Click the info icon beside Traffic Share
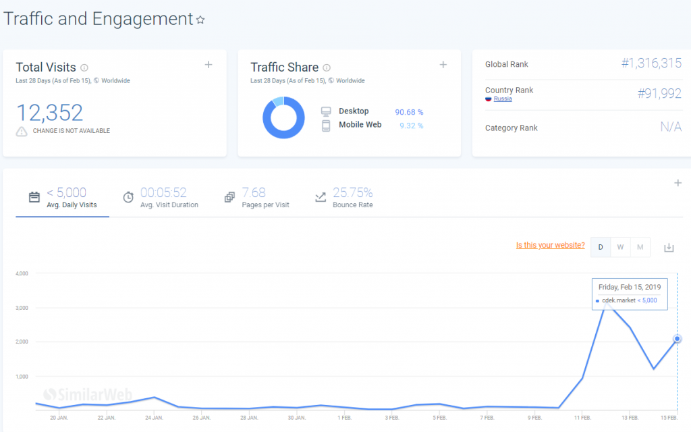 pyautogui.click(x=327, y=67)
